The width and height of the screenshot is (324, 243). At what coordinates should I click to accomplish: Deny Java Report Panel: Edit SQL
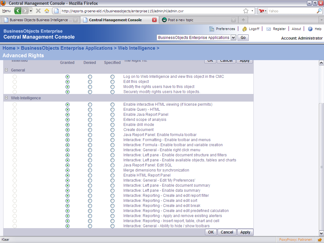tap(90, 165)
